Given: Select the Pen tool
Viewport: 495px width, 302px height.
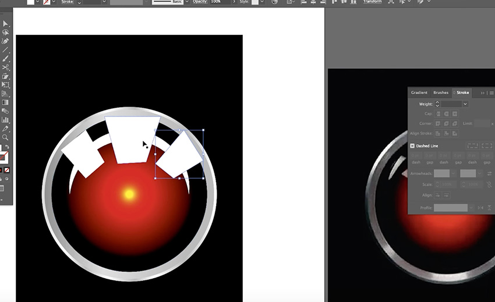Looking at the screenshot, I should click(x=5, y=41).
